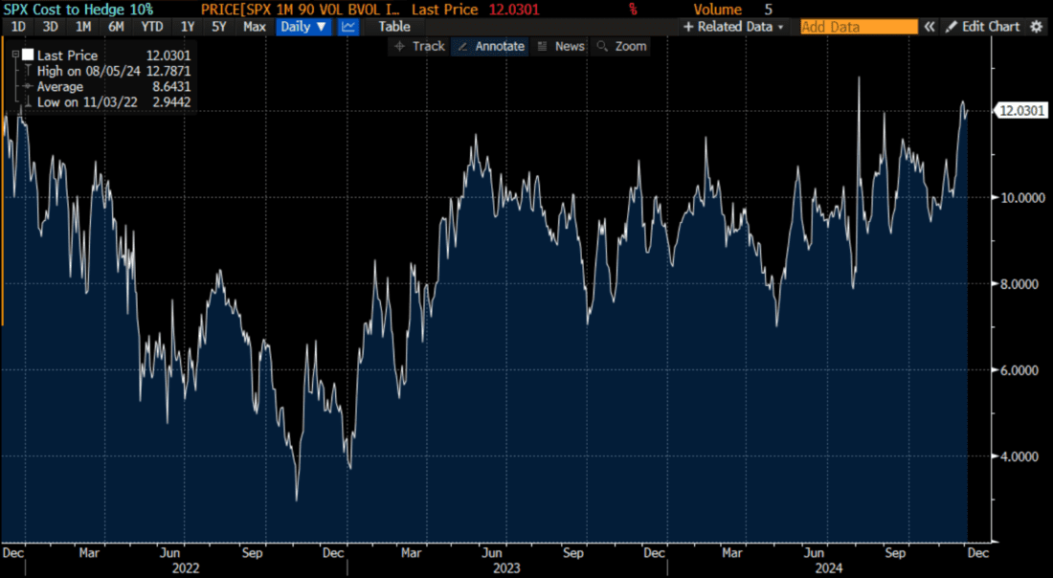Image resolution: width=1053 pixels, height=578 pixels.
Task: Click the 6.0000 y-axis label
Action: point(1021,370)
